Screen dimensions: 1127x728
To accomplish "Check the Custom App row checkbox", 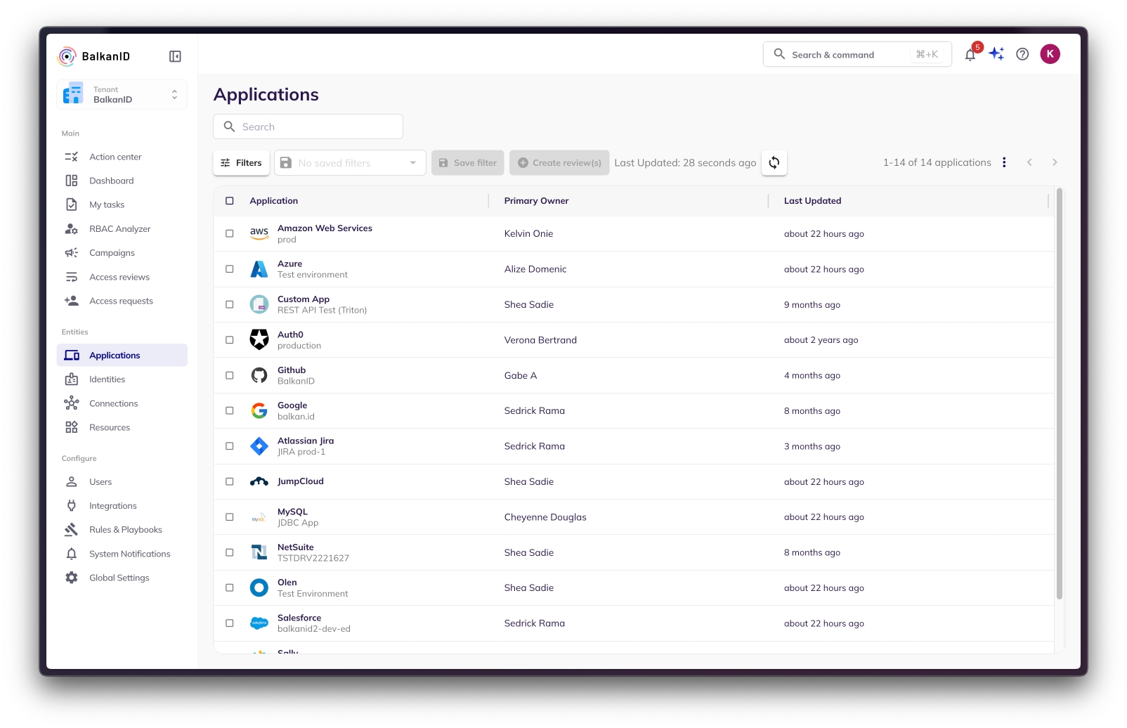I will click(229, 304).
